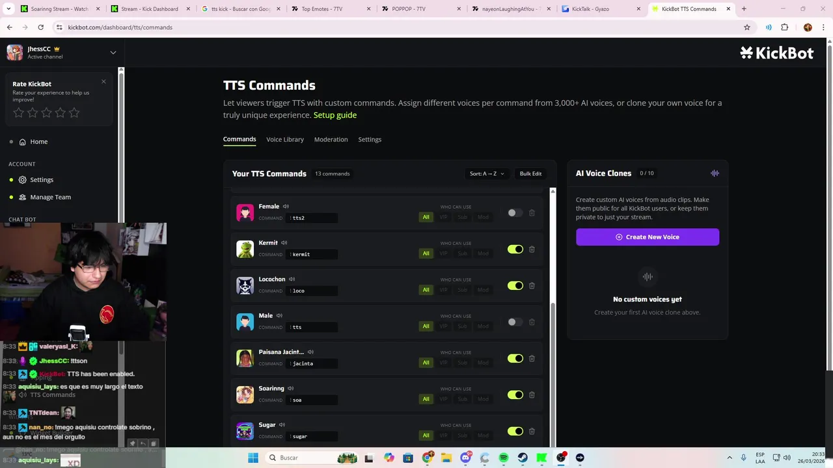833x468 pixels.
Task: Open the Setup guide link
Action: coord(335,115)
